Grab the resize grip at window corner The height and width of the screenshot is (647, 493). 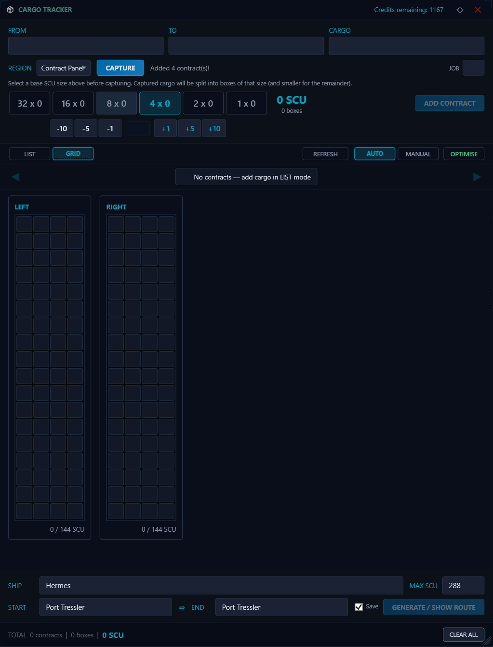pos(487,642)
